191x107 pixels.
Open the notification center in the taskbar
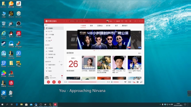pos(185,104)
